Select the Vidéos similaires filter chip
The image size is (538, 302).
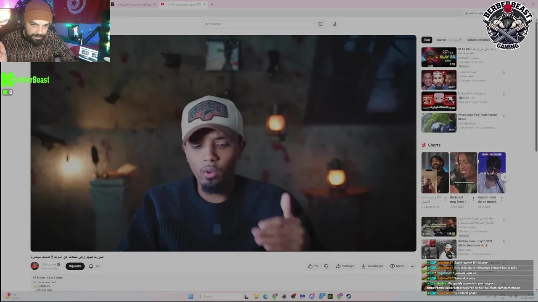tap(478, 40)
